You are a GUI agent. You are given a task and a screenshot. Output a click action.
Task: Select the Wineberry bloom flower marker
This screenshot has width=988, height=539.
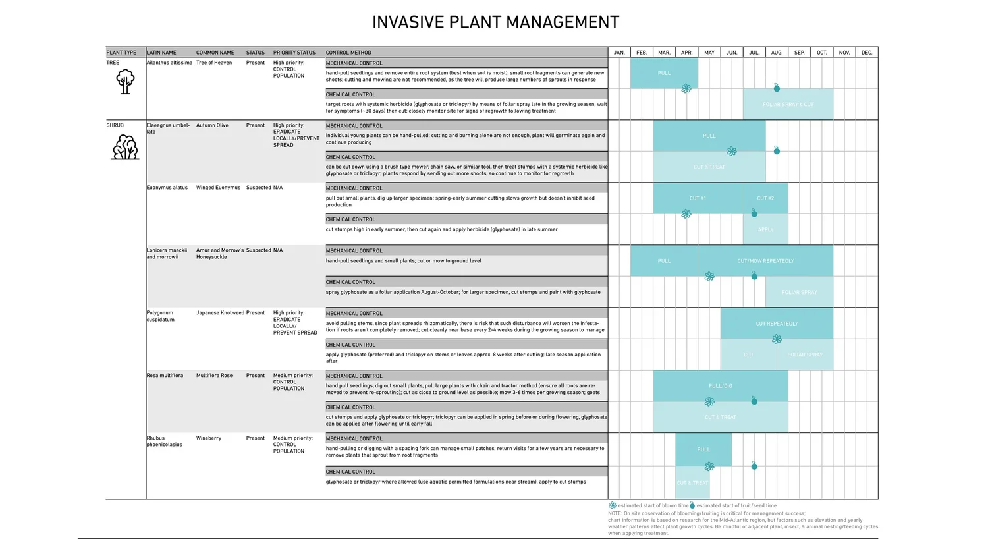click(709, 467)
